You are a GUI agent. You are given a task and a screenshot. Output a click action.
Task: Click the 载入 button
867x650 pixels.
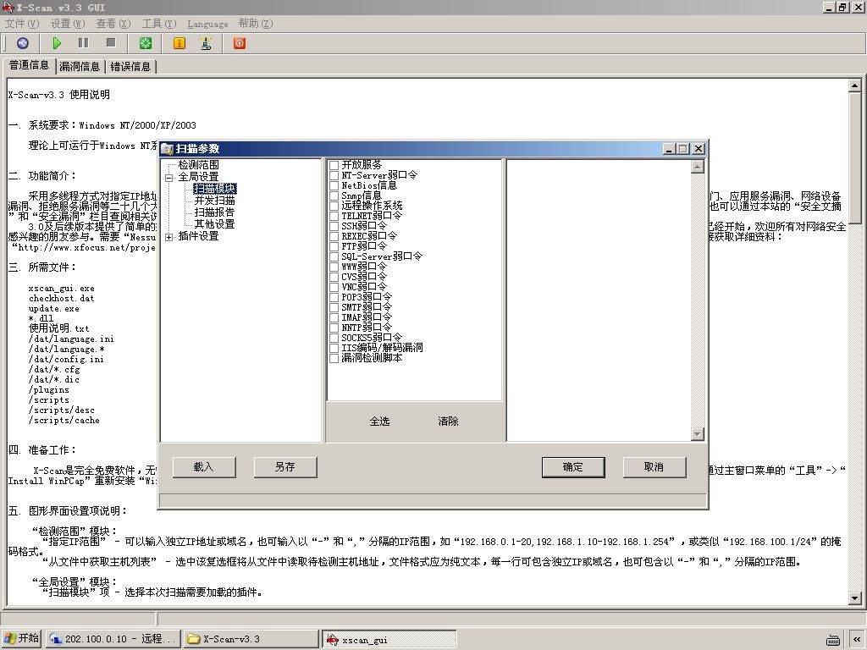204,467
